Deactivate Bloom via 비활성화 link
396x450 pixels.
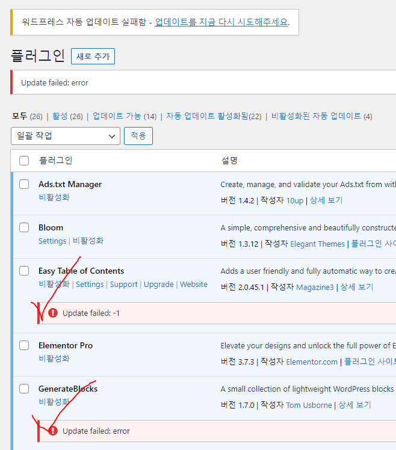coord(88,241)
